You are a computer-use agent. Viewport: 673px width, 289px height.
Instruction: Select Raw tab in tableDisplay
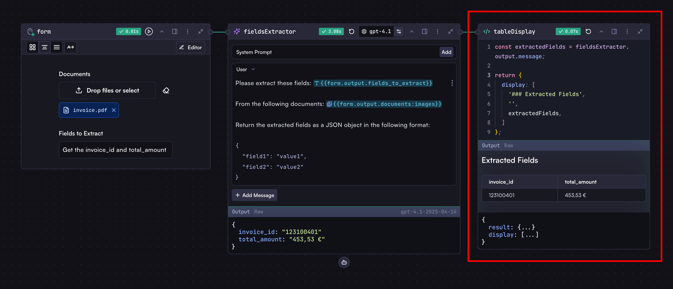pos(509,145)
